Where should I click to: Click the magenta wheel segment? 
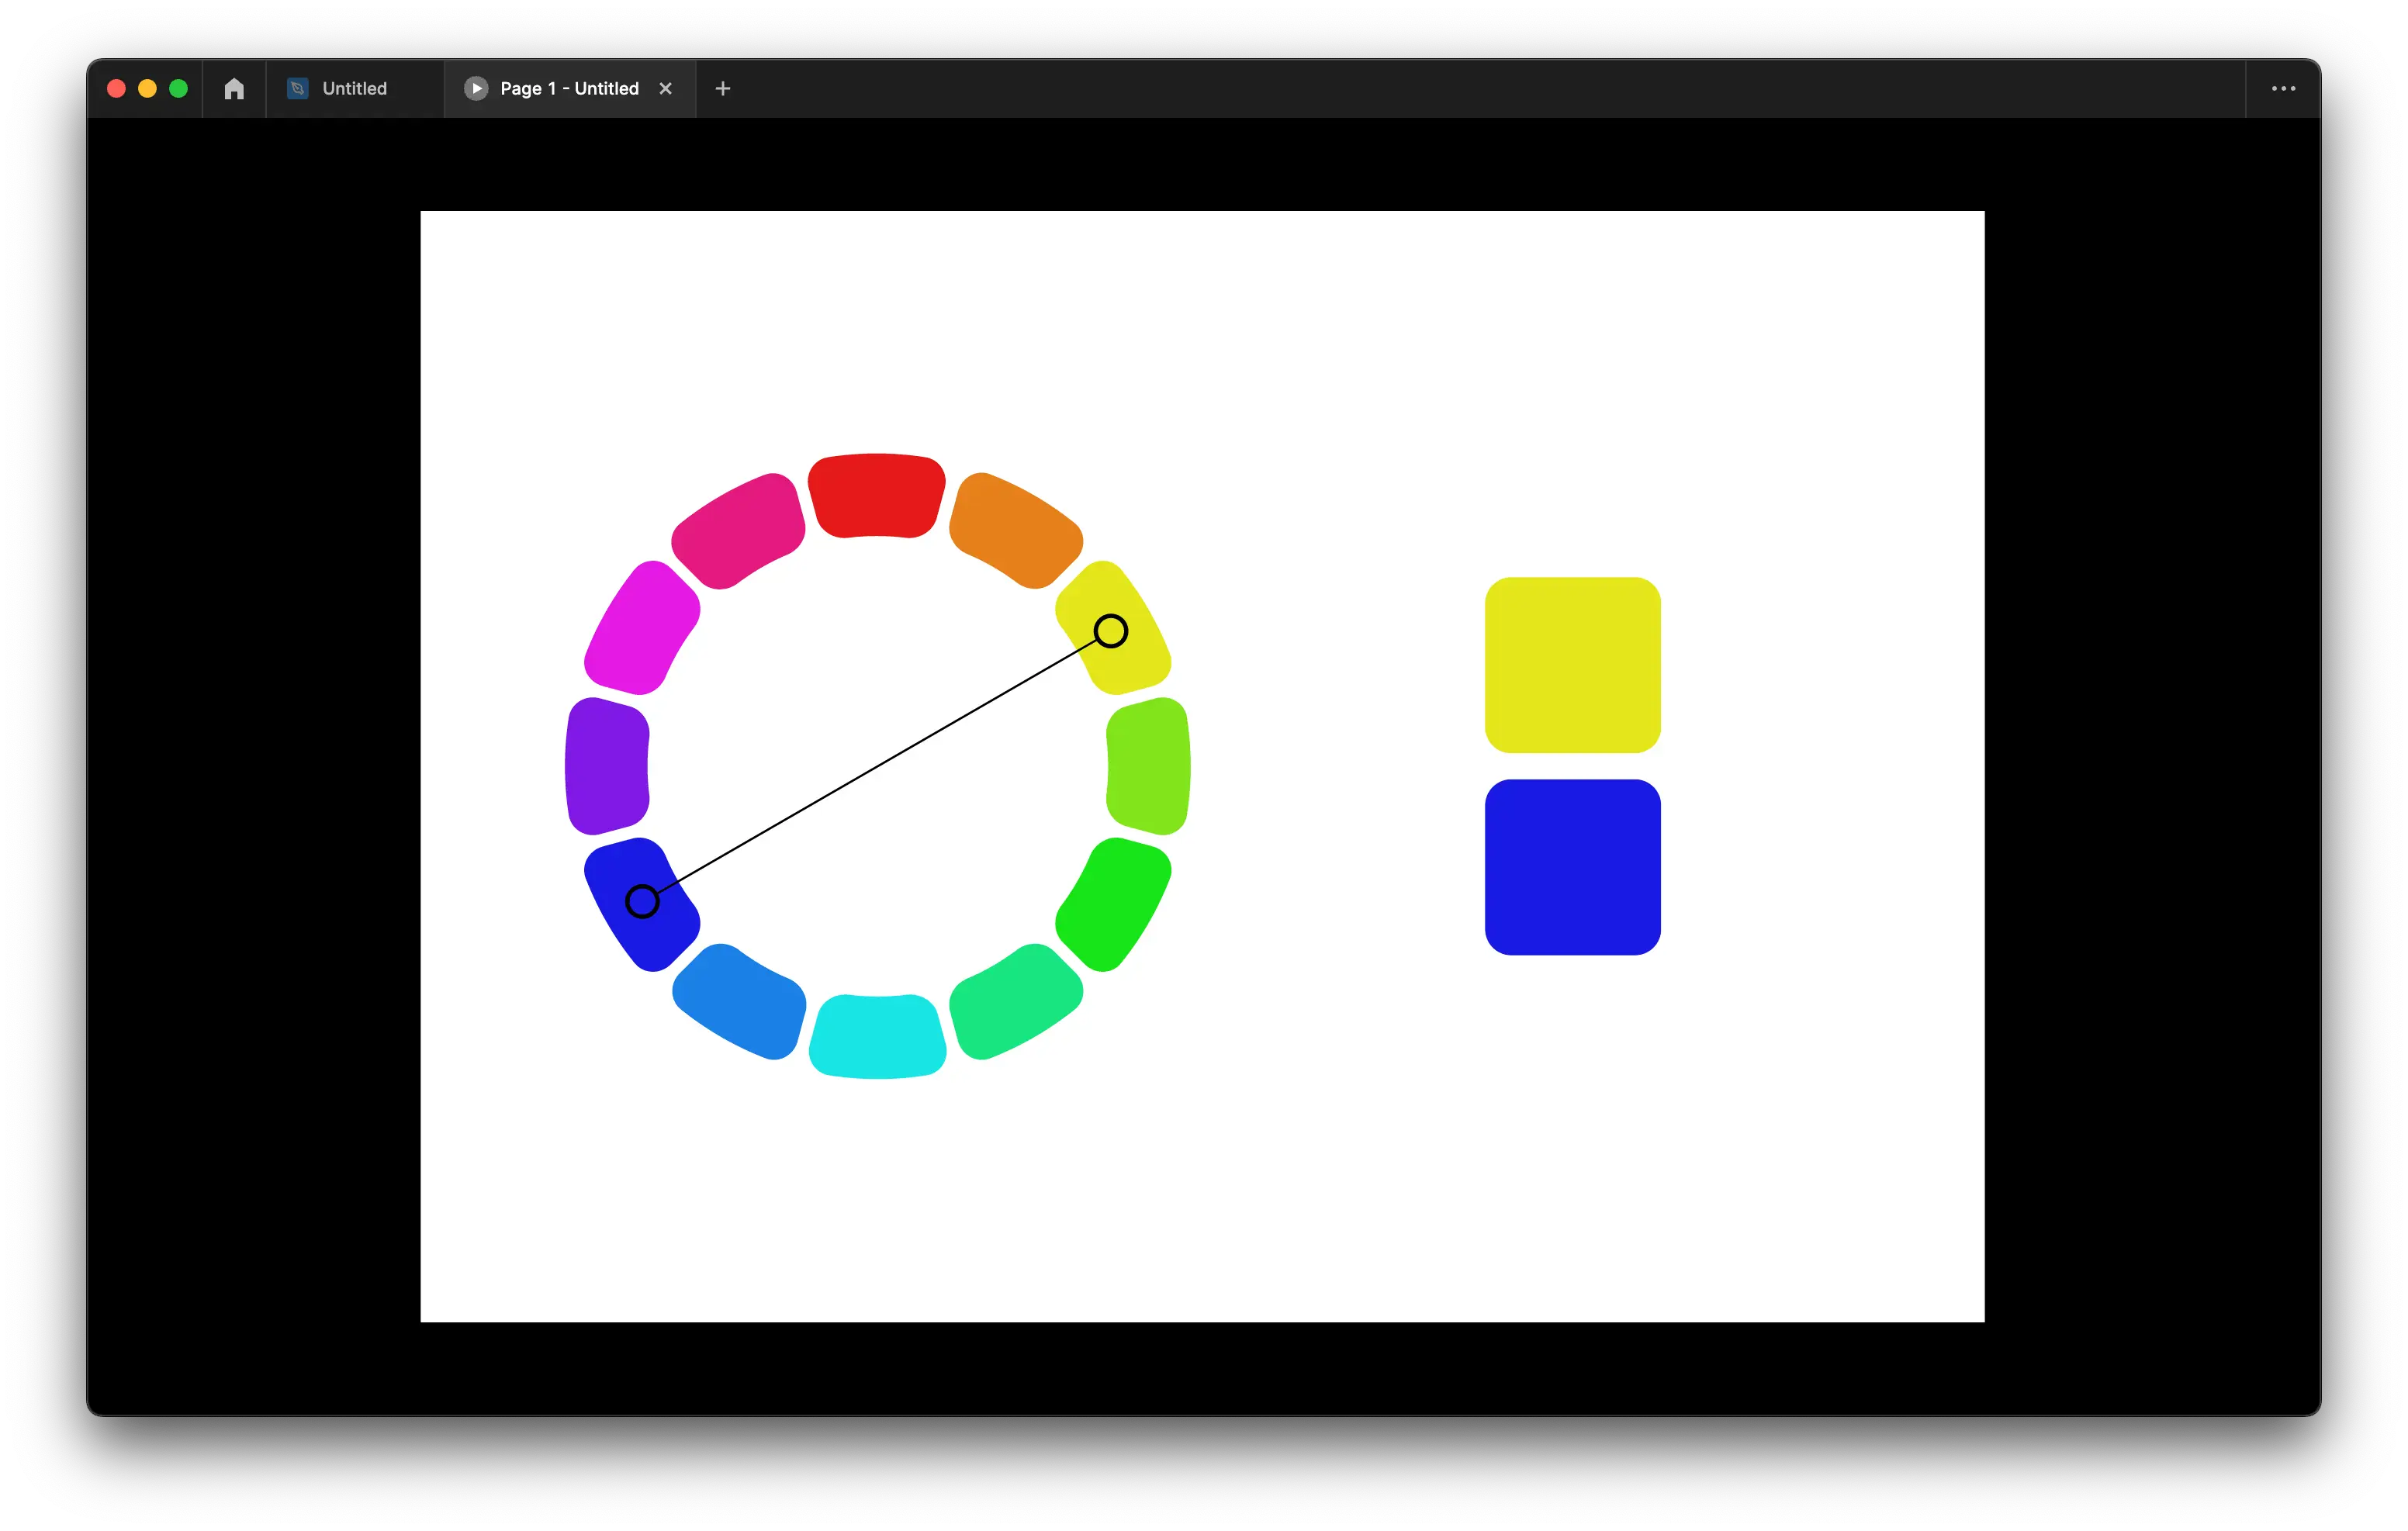(x=641, y=628)
